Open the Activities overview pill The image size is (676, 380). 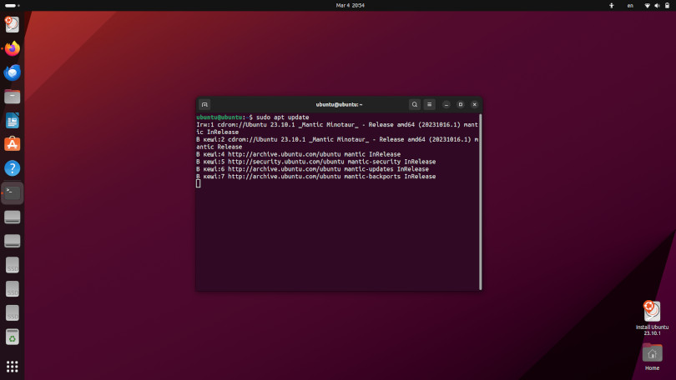click(x=12, y=6)
